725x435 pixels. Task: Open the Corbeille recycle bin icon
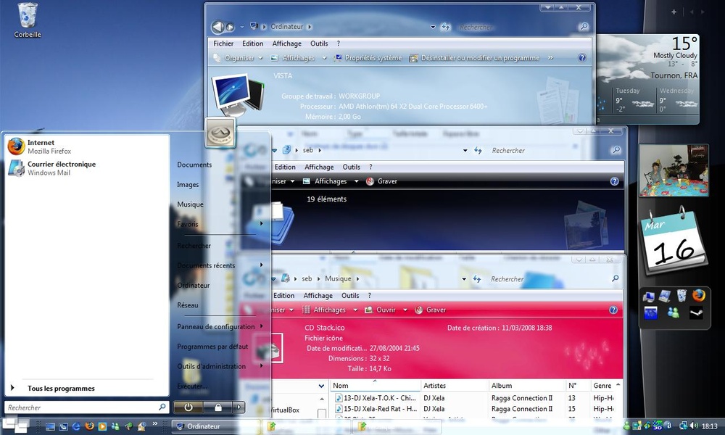coord(28,20)
